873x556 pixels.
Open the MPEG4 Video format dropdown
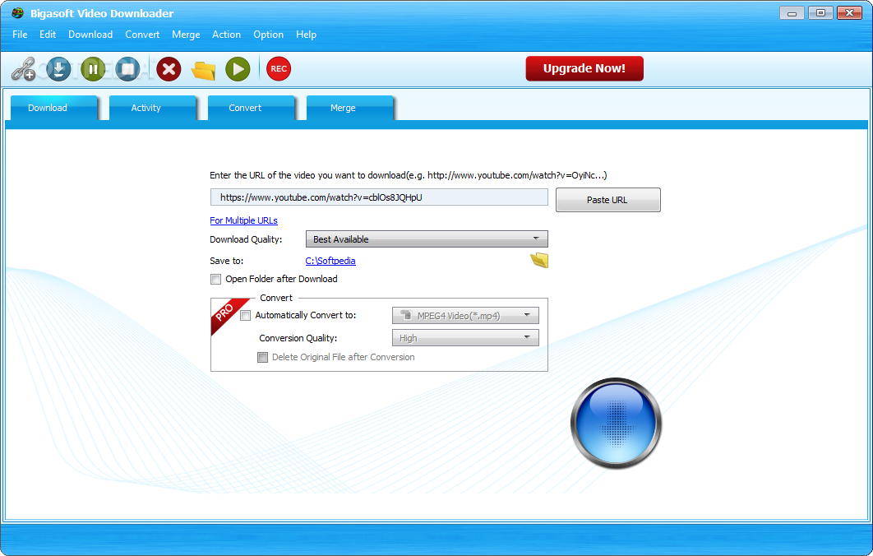(465, 315)
